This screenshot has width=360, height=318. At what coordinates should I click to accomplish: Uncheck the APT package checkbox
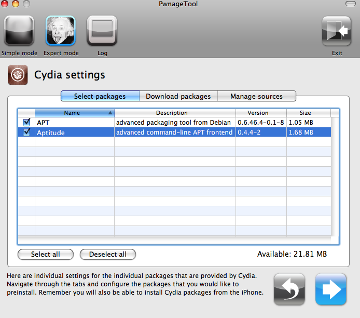click(x=26, y=123)
